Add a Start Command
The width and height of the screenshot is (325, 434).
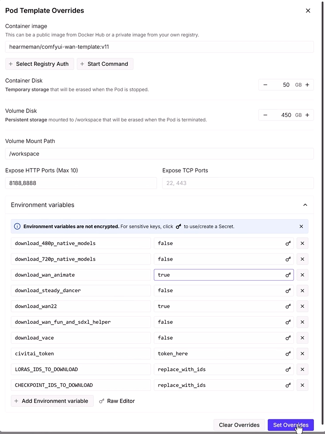105,64
